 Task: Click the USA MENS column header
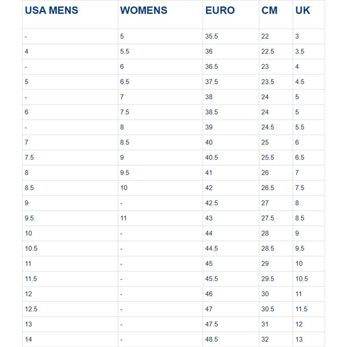(x=51, y=10)
